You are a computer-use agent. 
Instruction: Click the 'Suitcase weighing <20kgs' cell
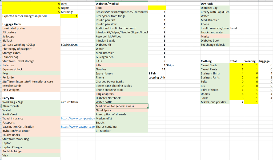coord(19,45)
